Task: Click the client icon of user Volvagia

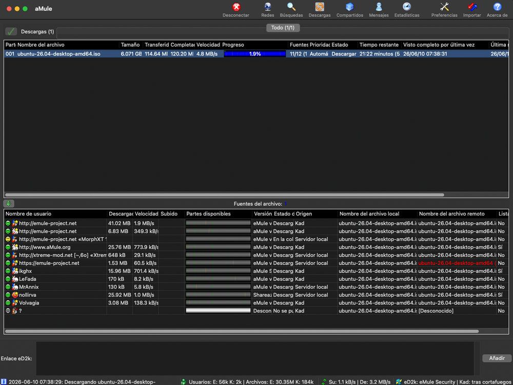Action: [x=15, y=303]
